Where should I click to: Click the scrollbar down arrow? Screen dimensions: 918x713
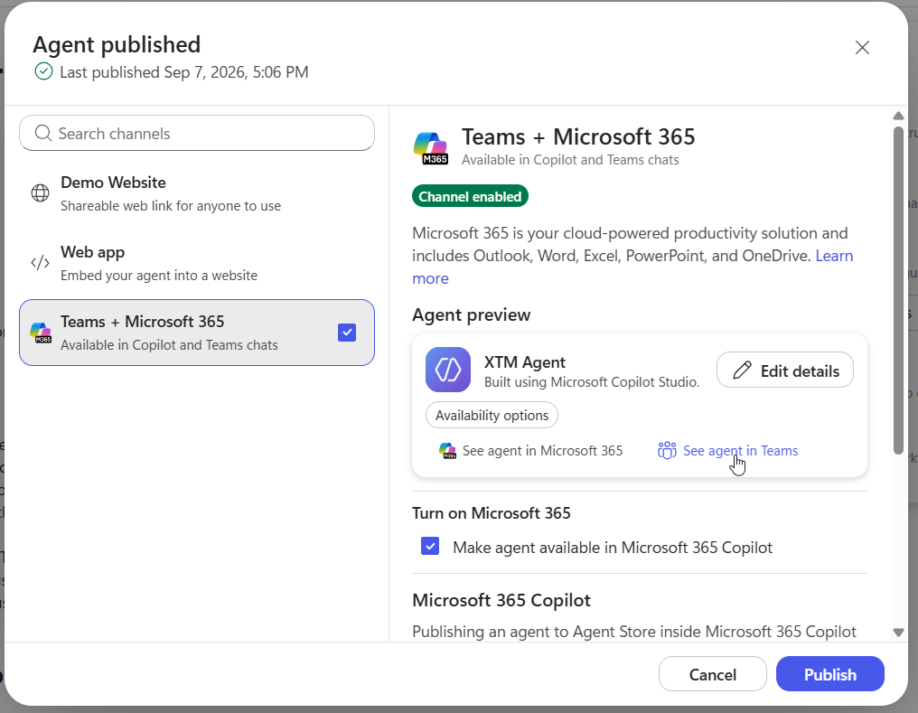(899, 633)
